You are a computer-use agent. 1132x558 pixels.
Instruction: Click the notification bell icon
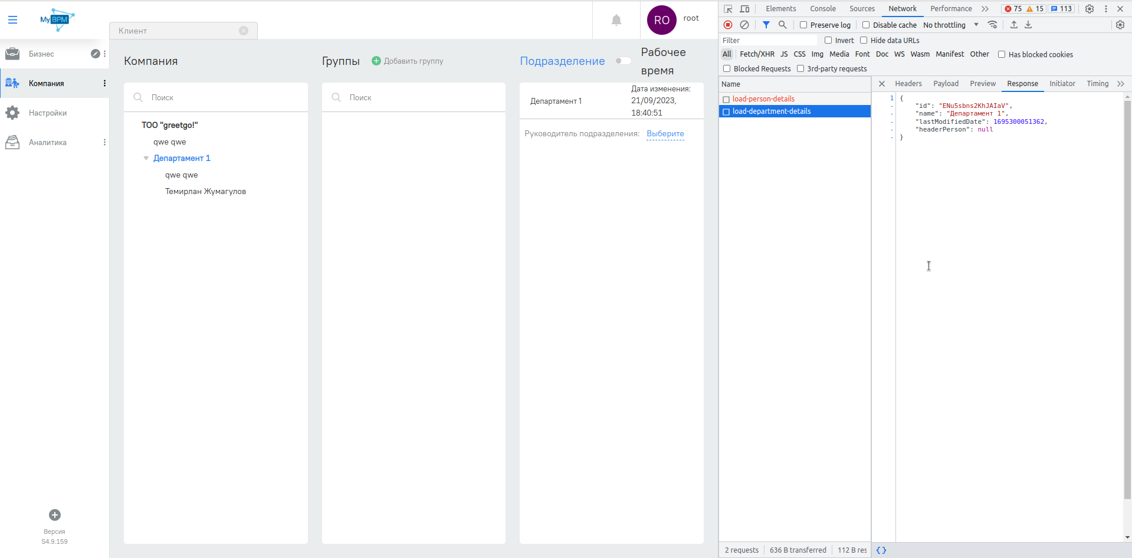pyautogui.click(x=616, y=21)
